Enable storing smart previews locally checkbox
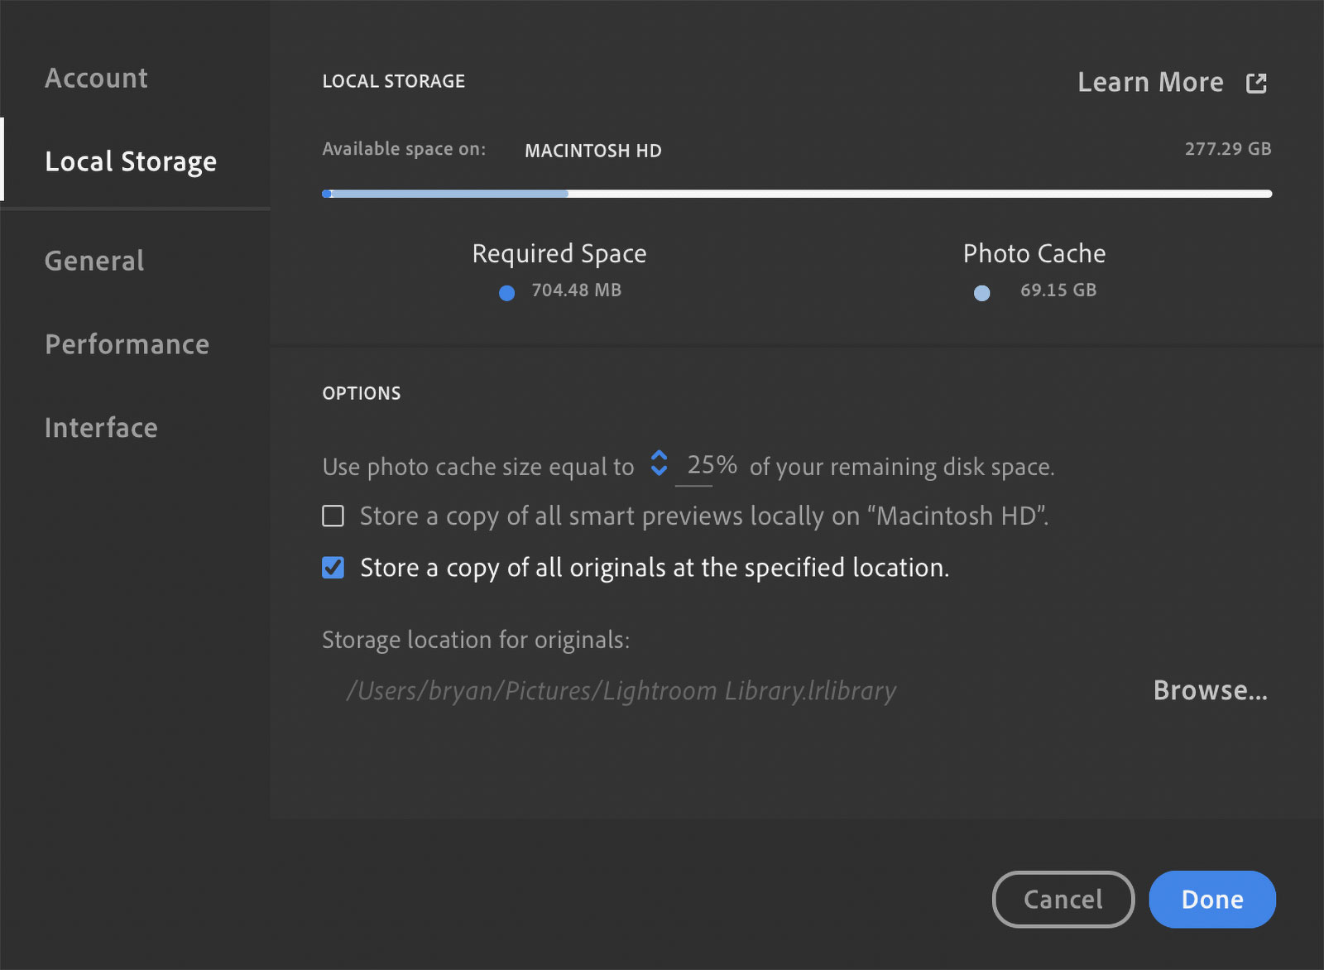The height and width of the screenshot is (970, 1324). click(333, 516)
